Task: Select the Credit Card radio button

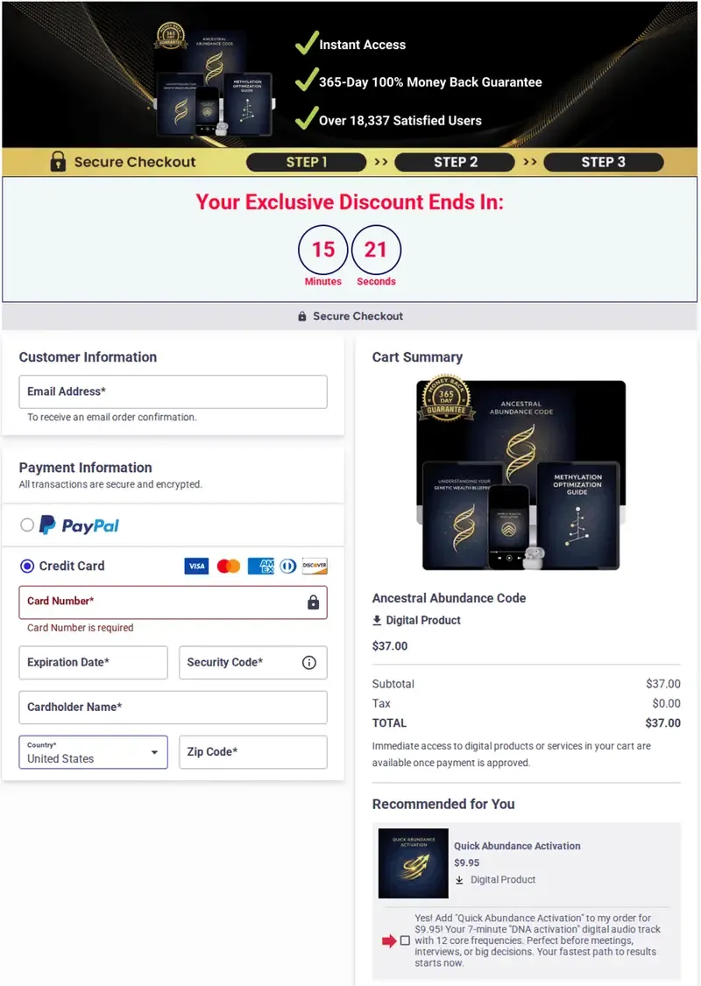Action: [x=27, y=566]
